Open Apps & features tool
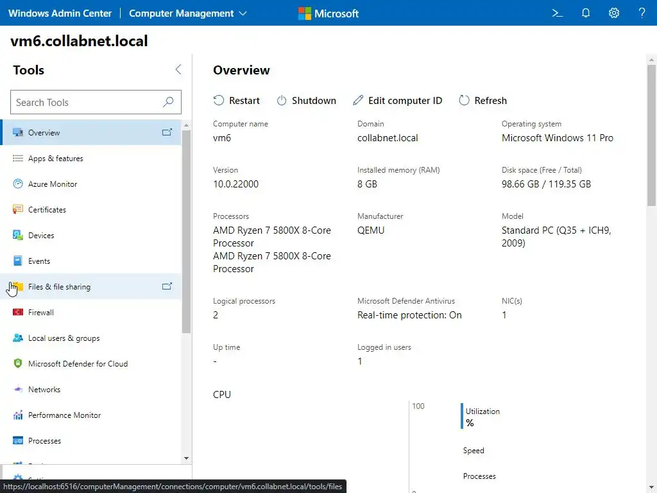This screenshot has height=493, width=657. 91,158
